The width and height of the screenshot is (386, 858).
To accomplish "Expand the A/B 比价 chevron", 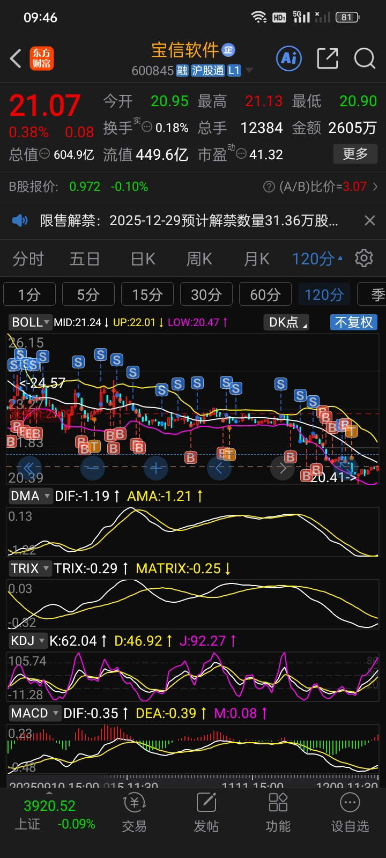I will 375,187.
